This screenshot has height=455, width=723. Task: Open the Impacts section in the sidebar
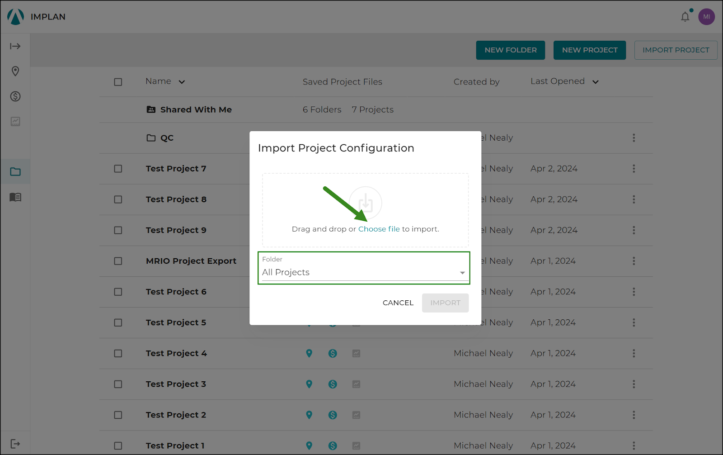[15, 96]
